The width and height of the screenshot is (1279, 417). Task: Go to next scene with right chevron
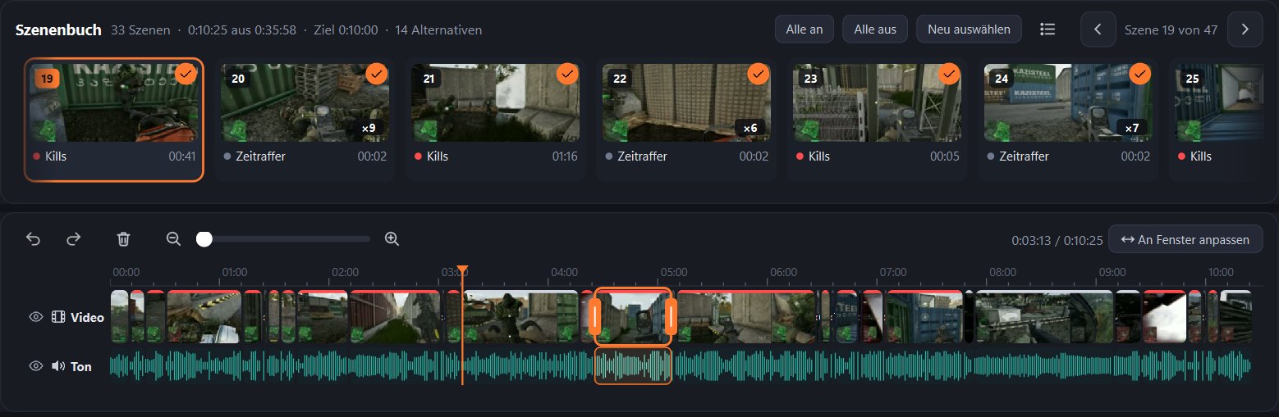[x=1245, y=29]
